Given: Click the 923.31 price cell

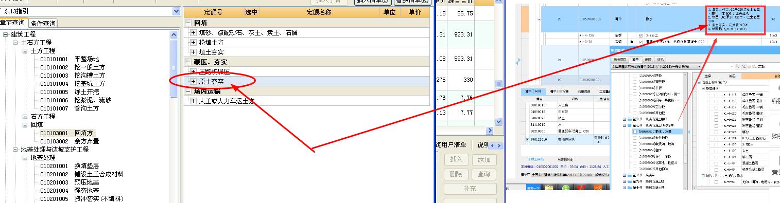Looking at the screenshot, I should coord(463,35).
